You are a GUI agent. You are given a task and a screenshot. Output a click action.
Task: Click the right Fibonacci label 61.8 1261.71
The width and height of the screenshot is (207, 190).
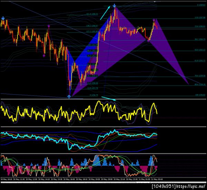(x=200, y=60)
